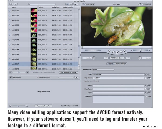Select the MVI_0045 clip thumbnail
The width and height of the screenshot is (162, 129).
34,54
